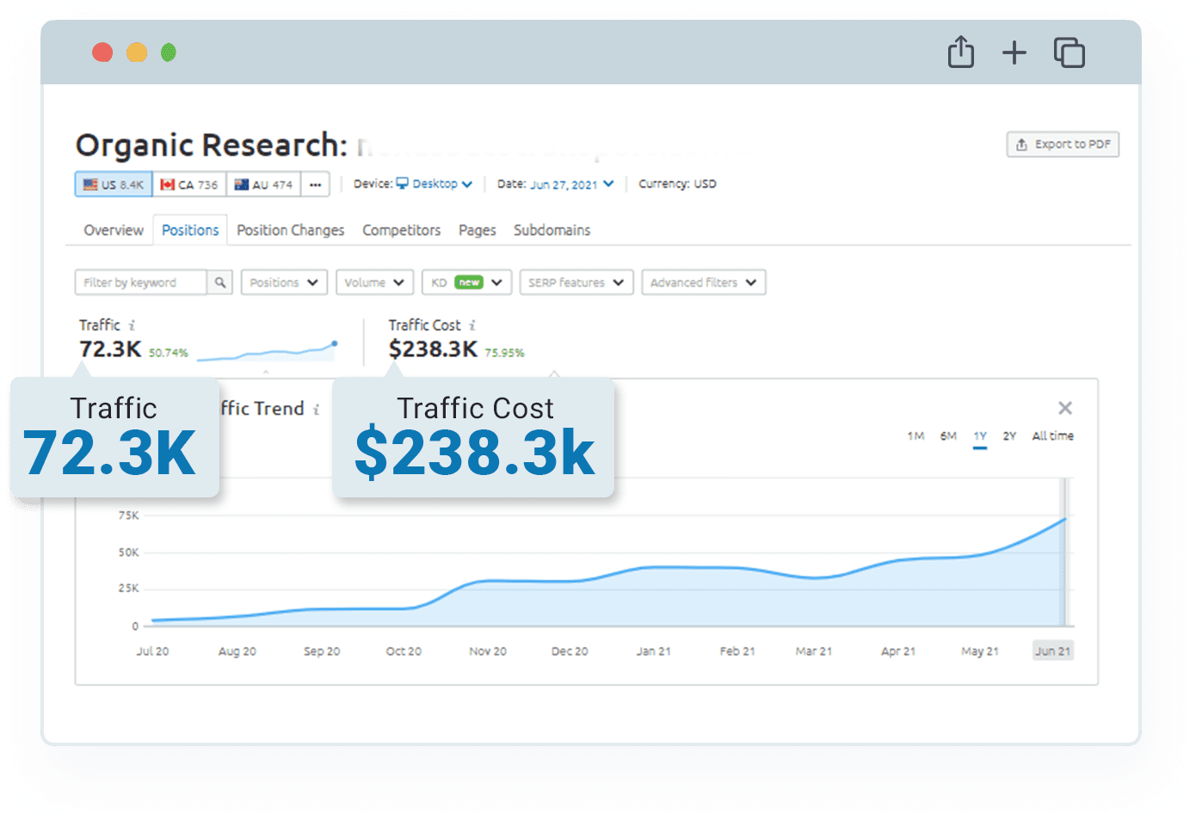This screenshot has width=1196, height=821.
Task: Switch to the Overview tab
Action: pyautogui.click(x=114, y=230)
